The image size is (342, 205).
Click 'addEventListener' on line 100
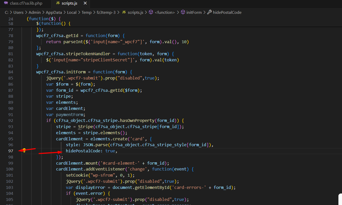[x=105, y=169]
